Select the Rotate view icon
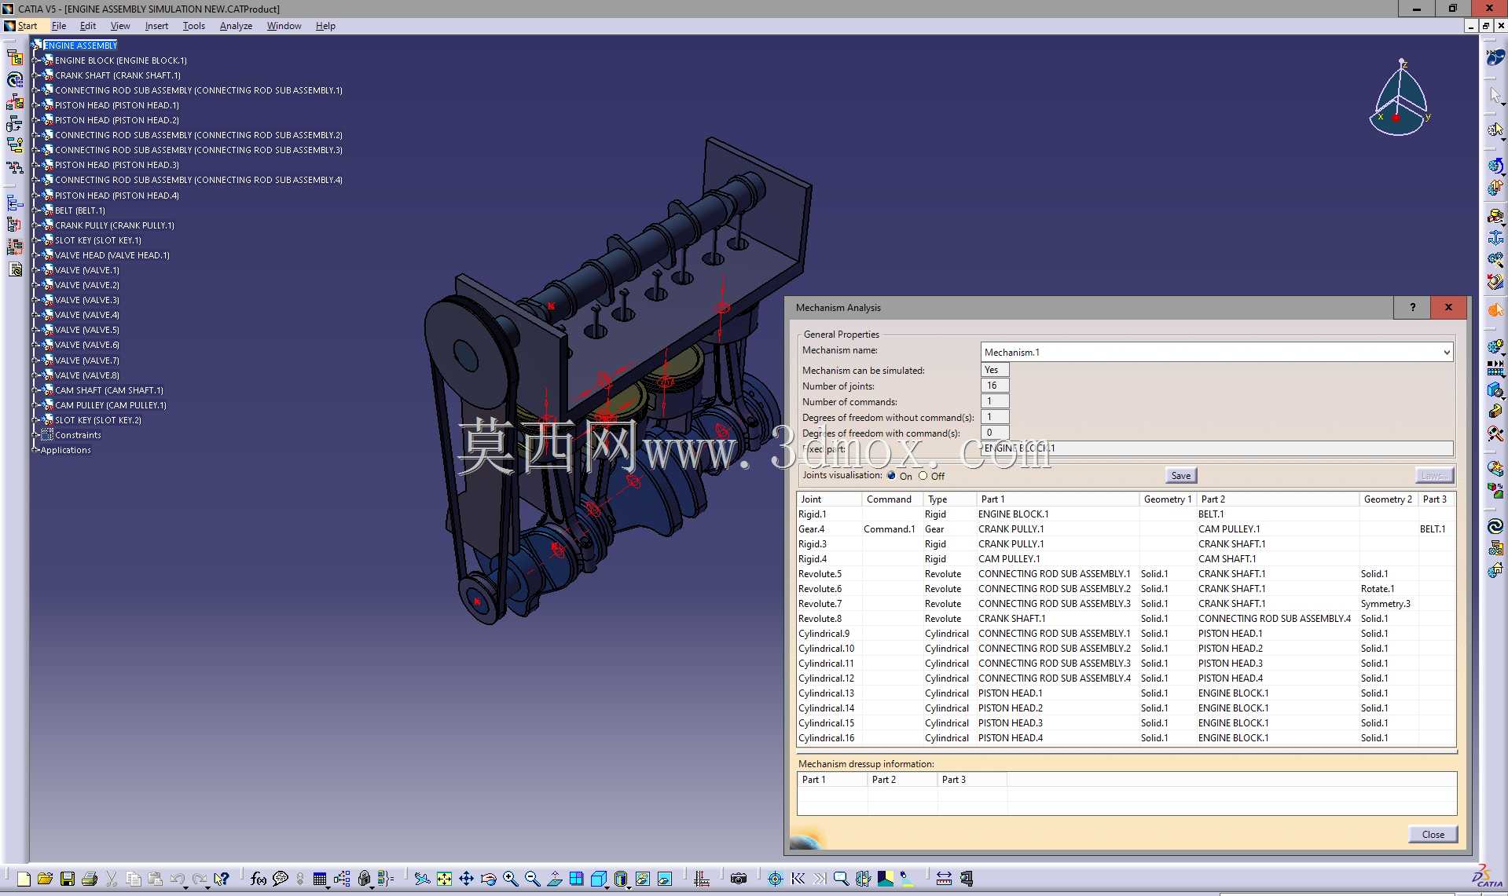The image size is (1508, 896). [488, 879]
